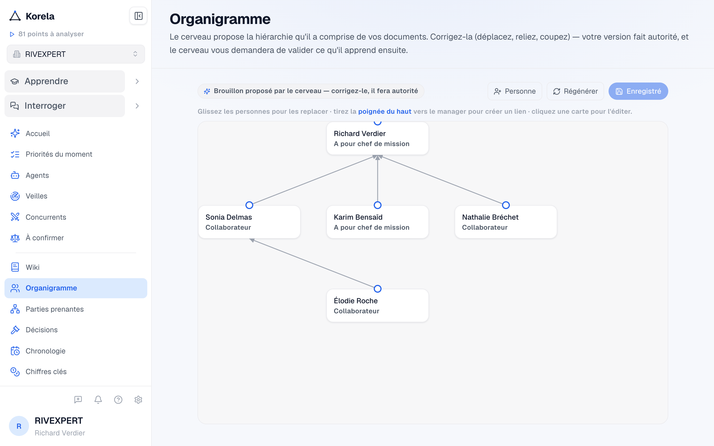Click the Wiki book icon

click(x=15, y=267)
